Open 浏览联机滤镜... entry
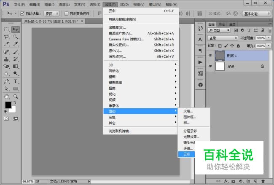 tap(141, 131)
